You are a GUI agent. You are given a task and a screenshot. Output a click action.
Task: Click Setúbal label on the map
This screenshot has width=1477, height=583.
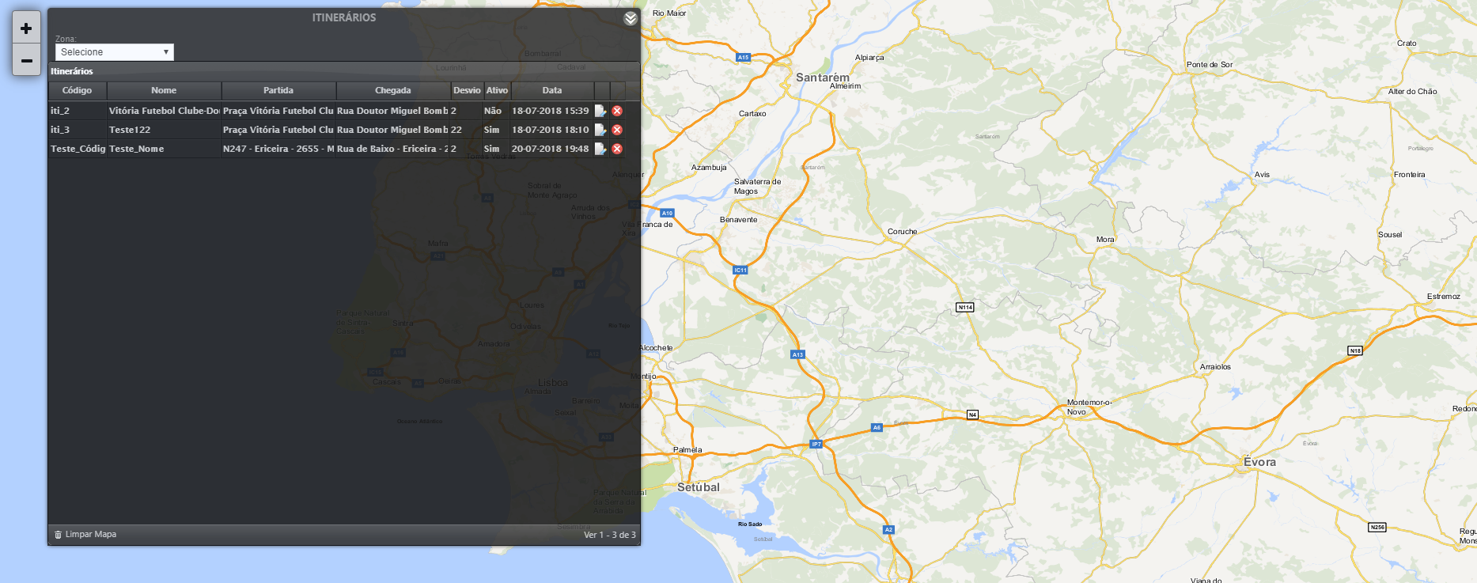[699, 487]
